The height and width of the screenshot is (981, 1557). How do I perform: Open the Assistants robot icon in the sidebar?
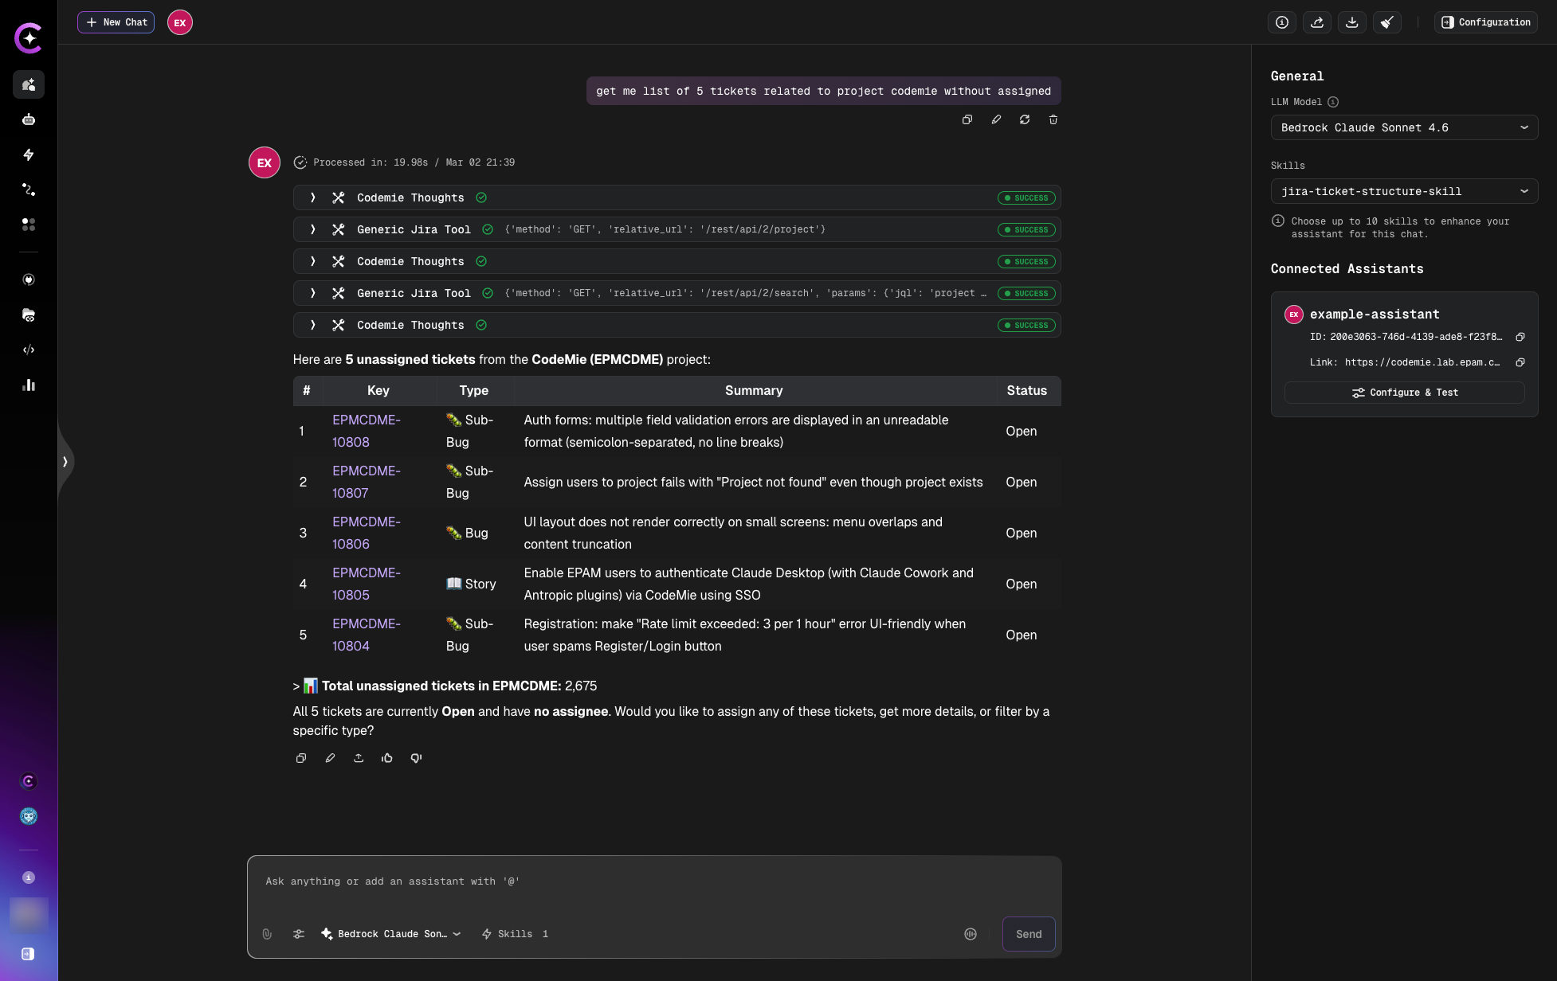click(29, 119)
